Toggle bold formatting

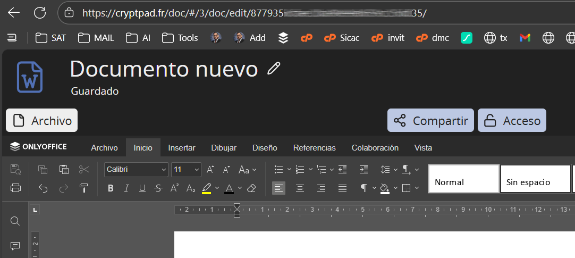pyautogui.click(x=111, y=188)
